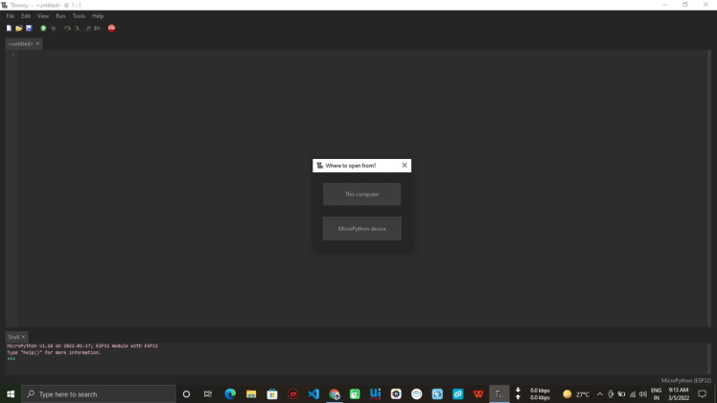
Task: Click the volume speaker tray icon
Action: click(643, 393)
